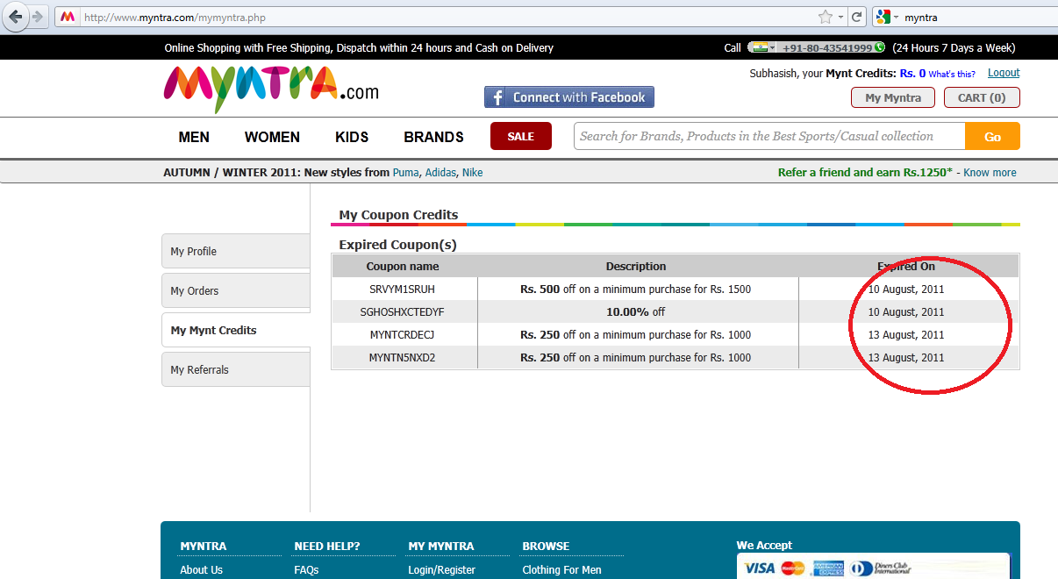The height and width of the screenshot is (579, 1058).
Task: Click the MasterCard payment logo
Action: 793,568
